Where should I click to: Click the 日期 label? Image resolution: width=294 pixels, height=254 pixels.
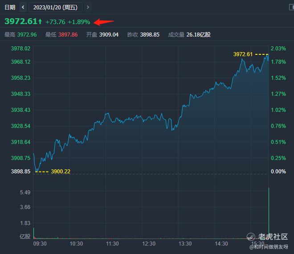[x=10, y=7]
